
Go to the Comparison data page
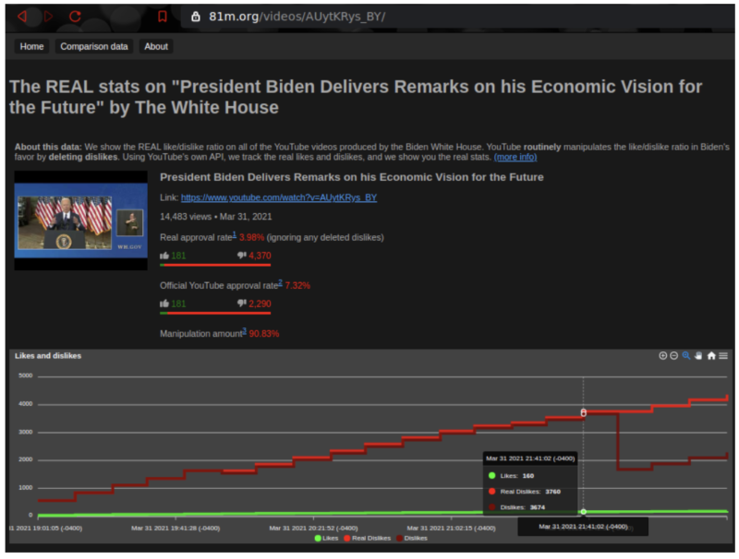94,46
